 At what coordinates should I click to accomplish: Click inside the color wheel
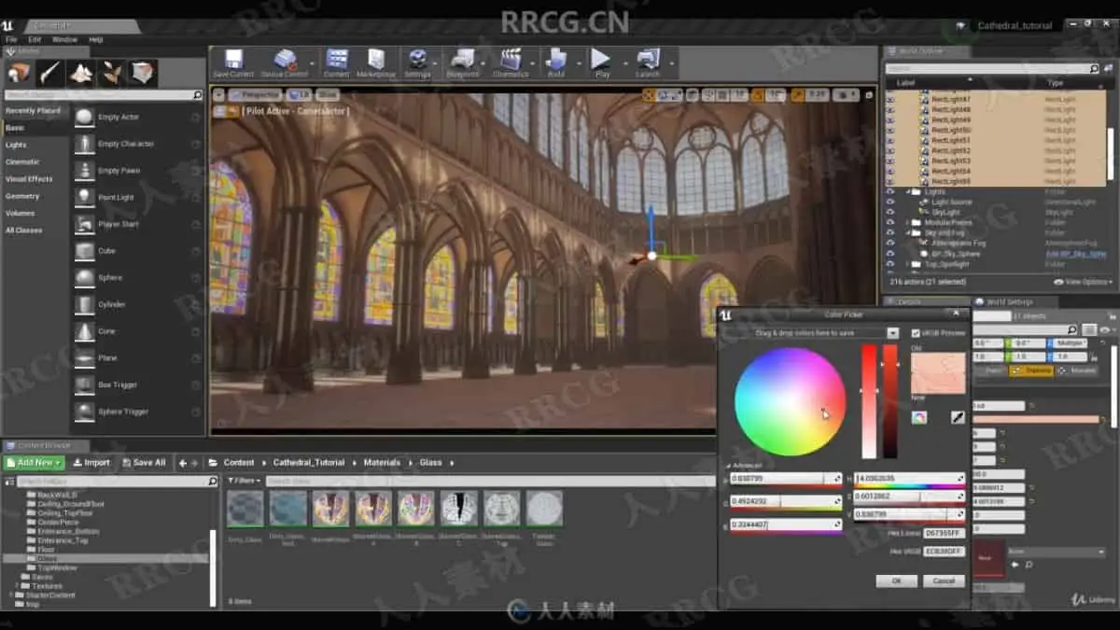tap(790, 401)
